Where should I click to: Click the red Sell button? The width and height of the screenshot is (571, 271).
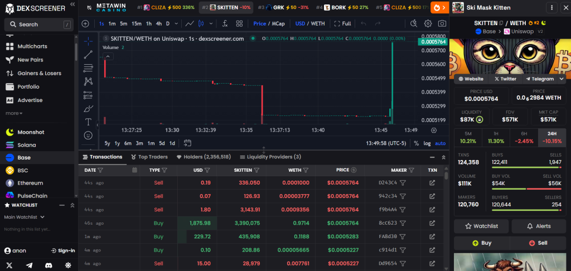click(538, 243)
